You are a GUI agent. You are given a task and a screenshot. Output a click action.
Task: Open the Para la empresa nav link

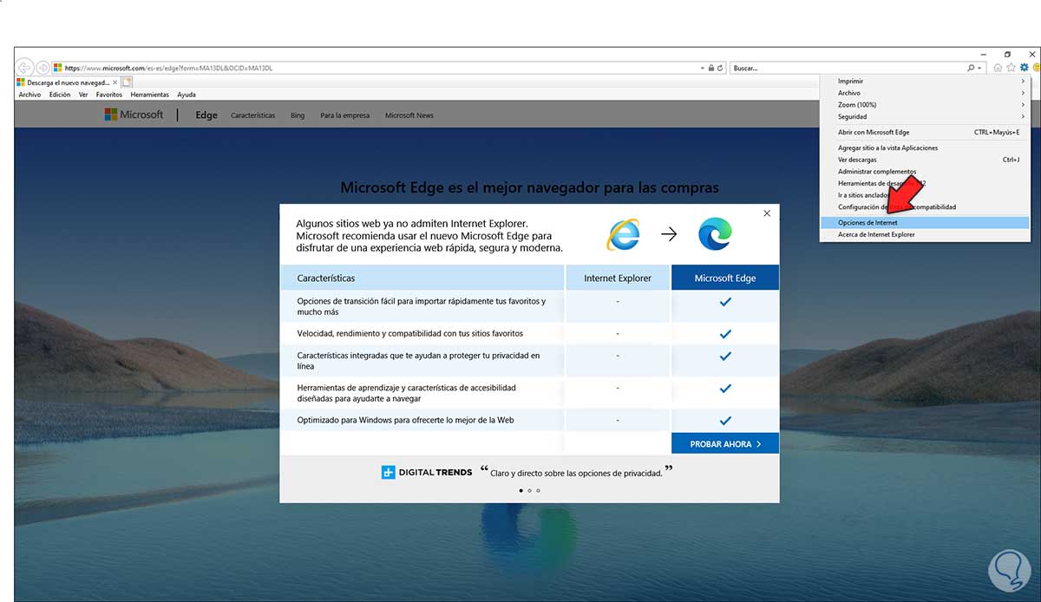(344, 115)
